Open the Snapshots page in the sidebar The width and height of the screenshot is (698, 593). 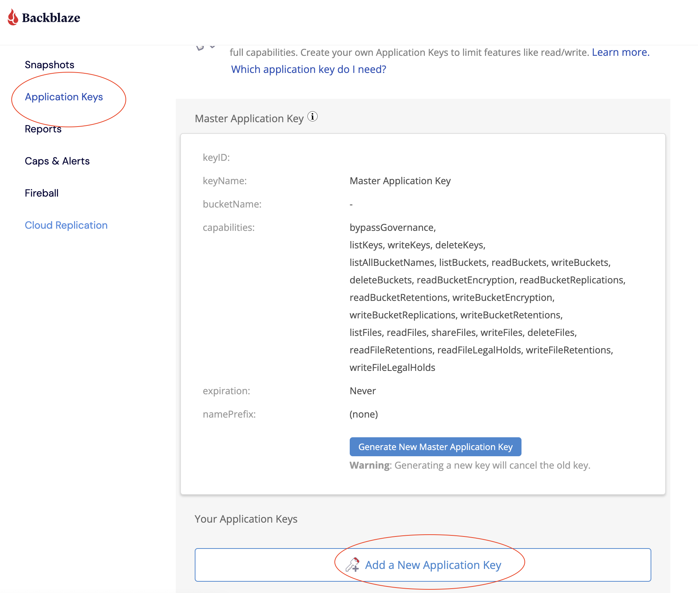click(49, 65)
